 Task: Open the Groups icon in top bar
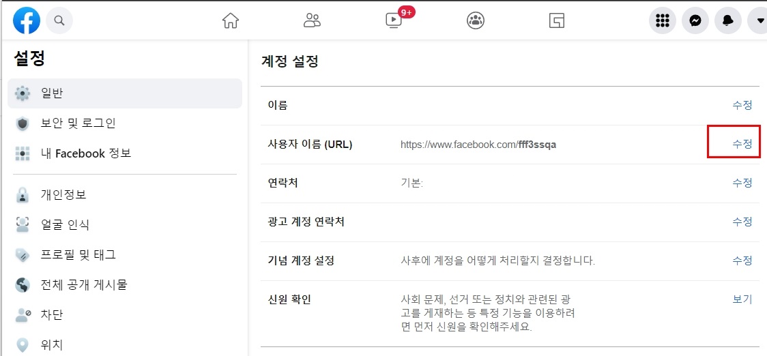pos(475,20)
